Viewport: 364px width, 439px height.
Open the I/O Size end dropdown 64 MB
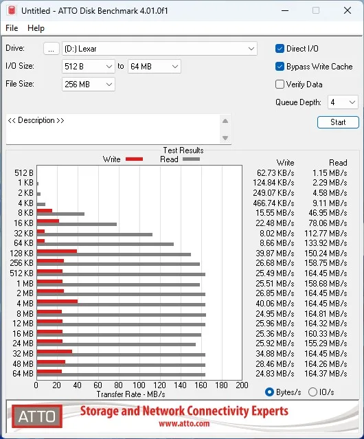[154, 67]
